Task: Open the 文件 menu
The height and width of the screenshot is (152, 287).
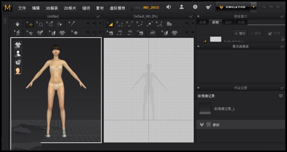Action: tap(22, 8)
